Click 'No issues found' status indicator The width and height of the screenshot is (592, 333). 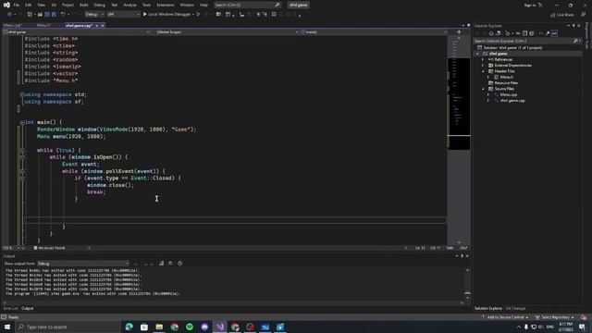(49, 248)
